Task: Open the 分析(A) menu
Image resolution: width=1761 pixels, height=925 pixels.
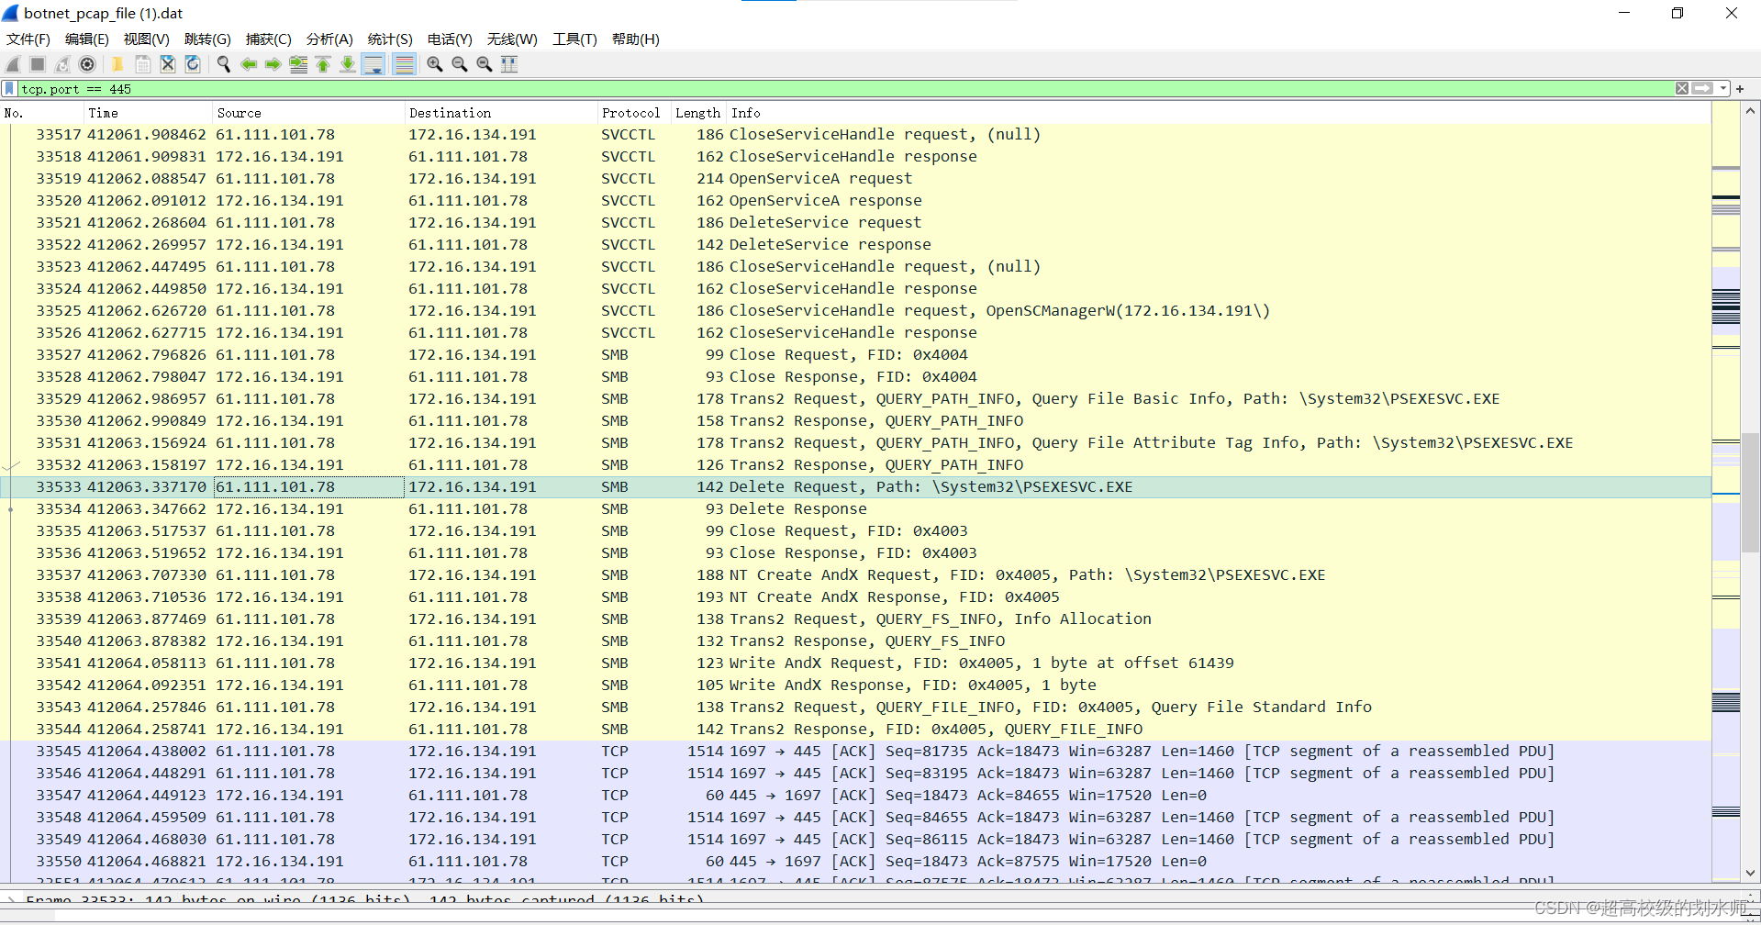Action: [329, 39]
